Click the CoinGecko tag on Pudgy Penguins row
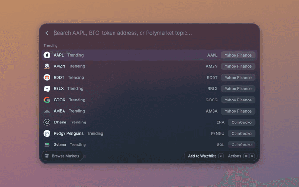Screen dimensions: 299x187 (x=242, y=134)
